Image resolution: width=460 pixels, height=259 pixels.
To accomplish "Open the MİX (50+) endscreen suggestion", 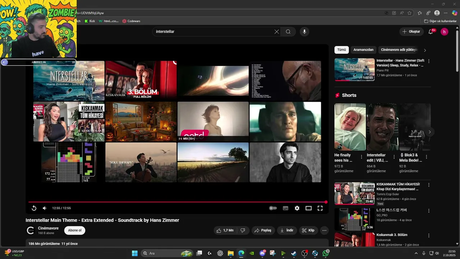I will tap(213, 122).
